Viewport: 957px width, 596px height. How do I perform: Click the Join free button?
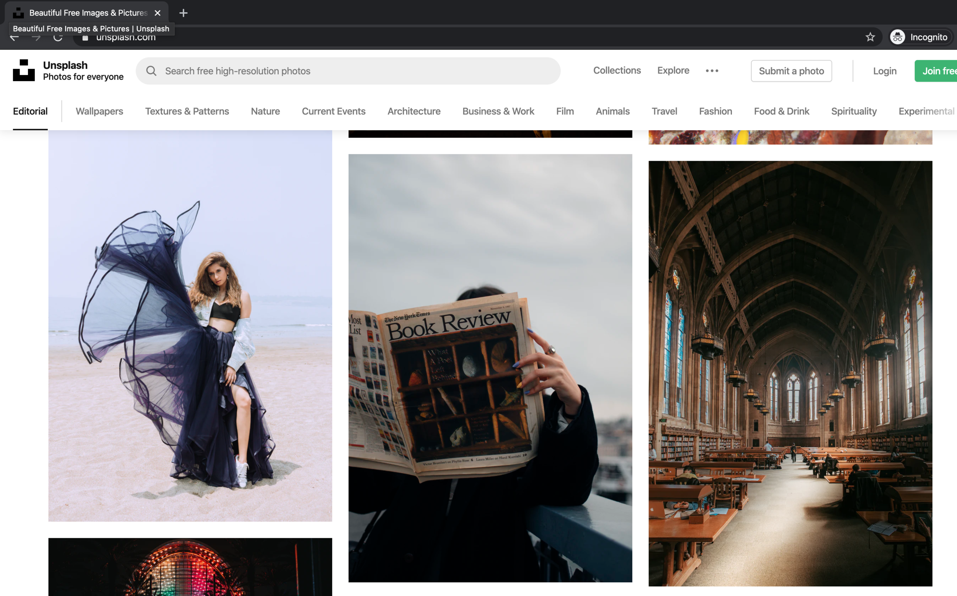click(x=939, y=71)
